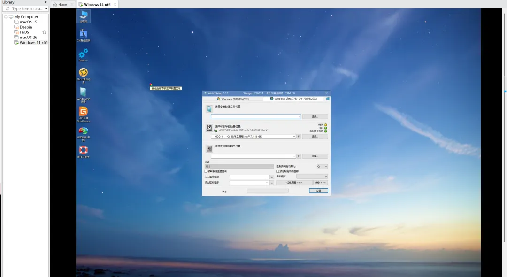507x277 pixels.
Task: Click the installation image file icon
Action: click(x=209, y=109)
